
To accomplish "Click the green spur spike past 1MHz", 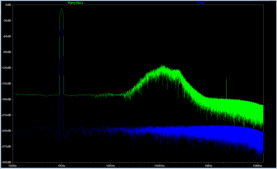I will 226,88.
